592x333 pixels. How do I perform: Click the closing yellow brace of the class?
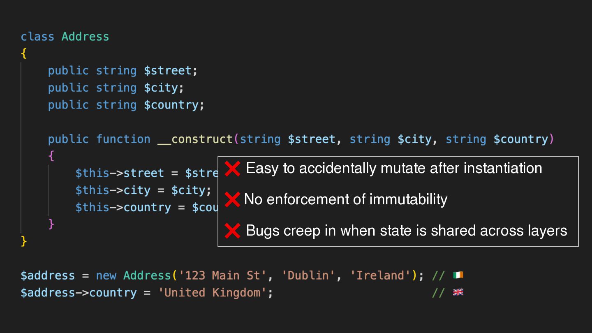24,241
